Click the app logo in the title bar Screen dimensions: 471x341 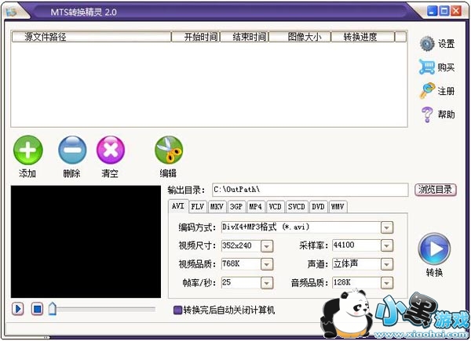click(12, 12)
